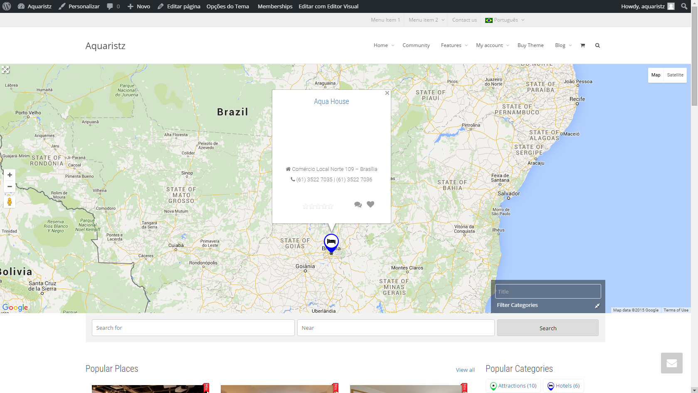Click the Popular Categories heading

[x=519, y=369]
